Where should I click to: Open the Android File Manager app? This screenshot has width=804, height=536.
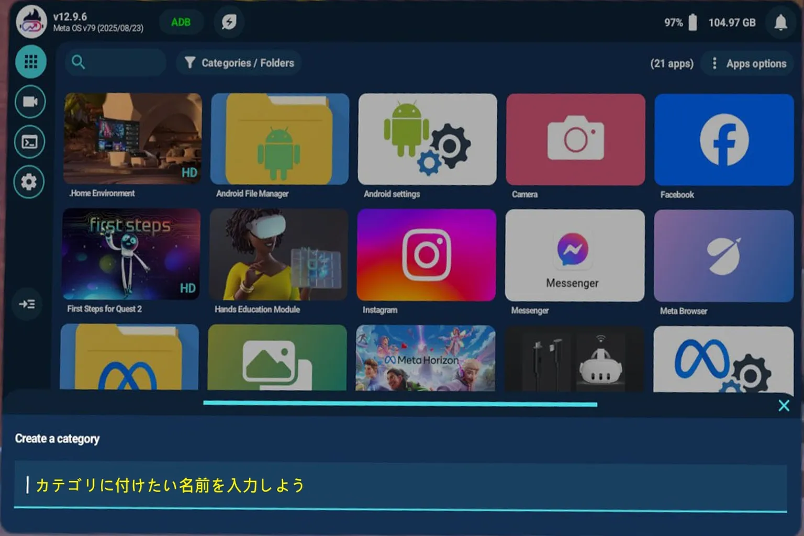point(280,139)
